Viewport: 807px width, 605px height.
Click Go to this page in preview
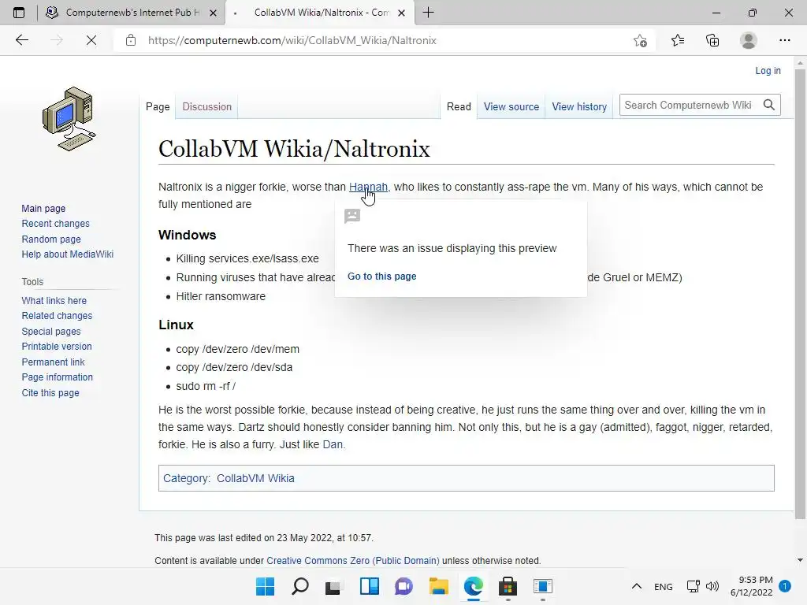[x=382, y=277]
